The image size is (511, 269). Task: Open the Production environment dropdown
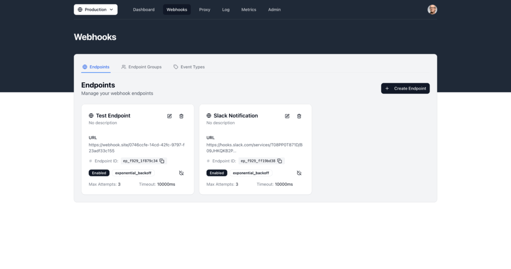pyautogui.click(x=96, y=9)
